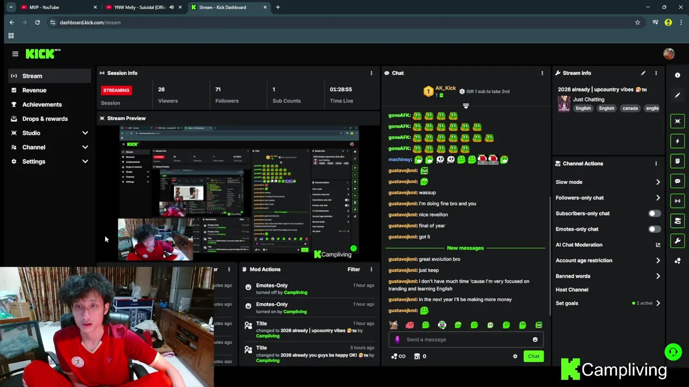Open Slow mode options chevron
The height and width of the screenshot is (387, 689).
(658, 182)
